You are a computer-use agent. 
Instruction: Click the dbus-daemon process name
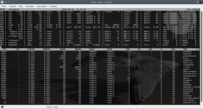coord(190,71)
